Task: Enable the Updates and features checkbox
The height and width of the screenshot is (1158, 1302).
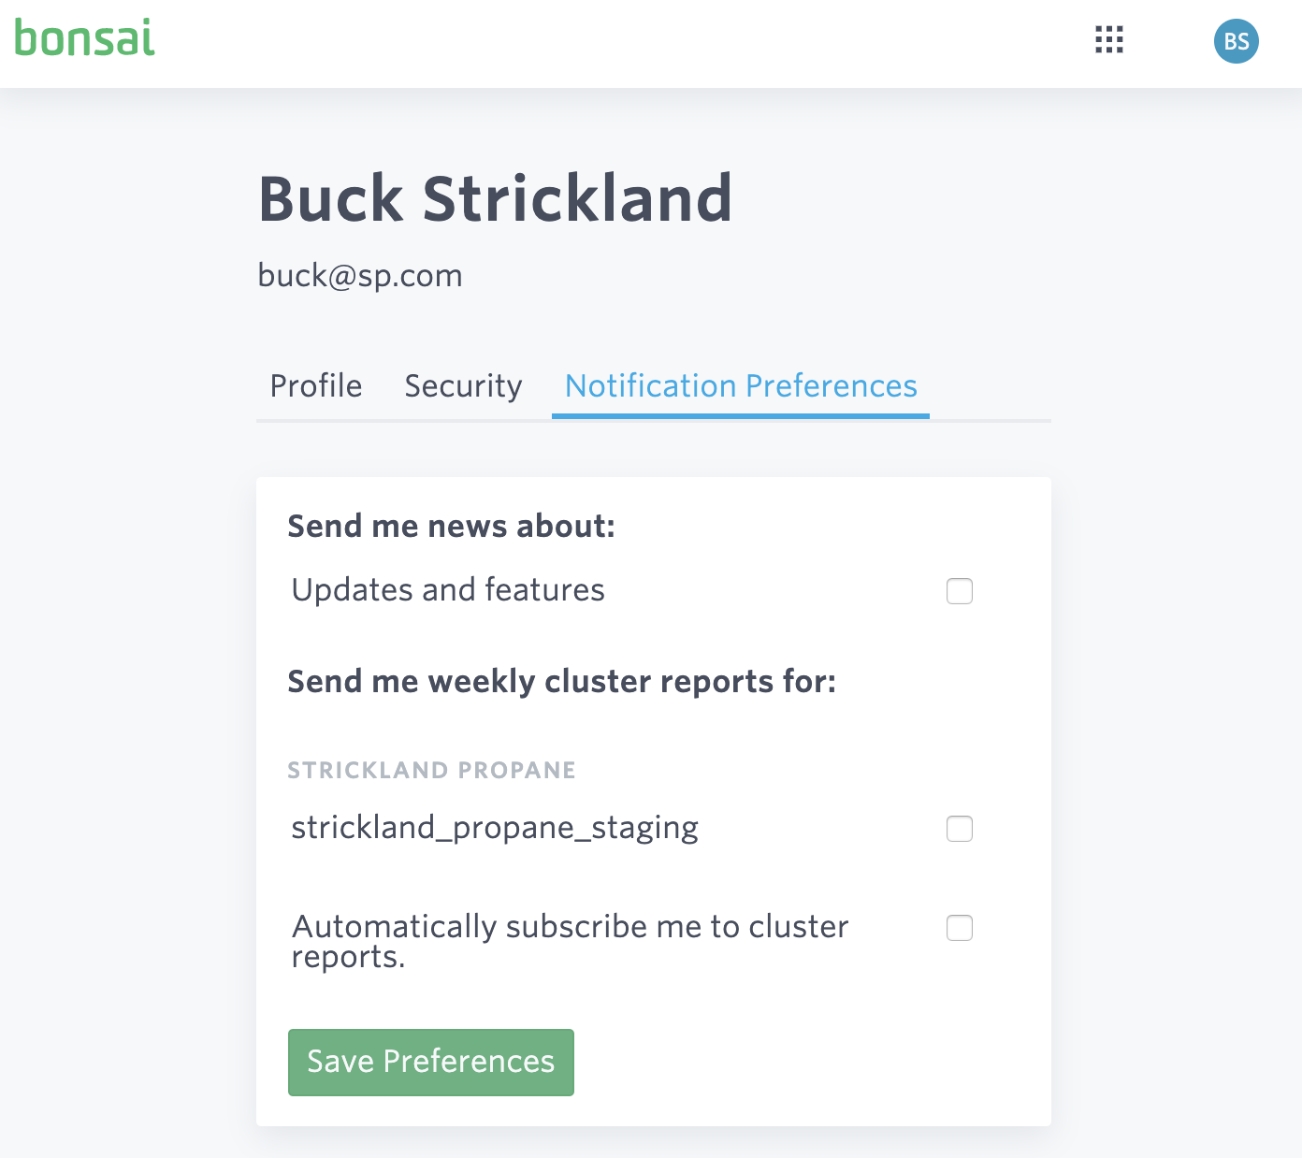Action: point(960,591)
